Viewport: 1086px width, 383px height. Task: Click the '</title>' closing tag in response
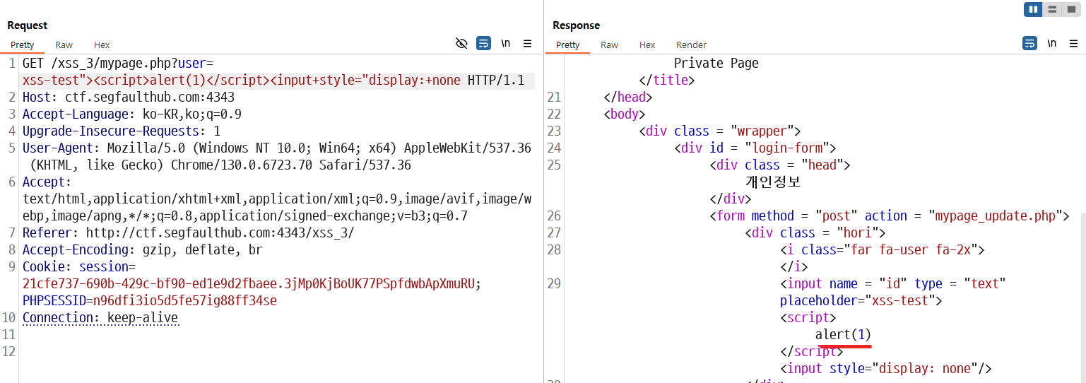click(667, 80)
